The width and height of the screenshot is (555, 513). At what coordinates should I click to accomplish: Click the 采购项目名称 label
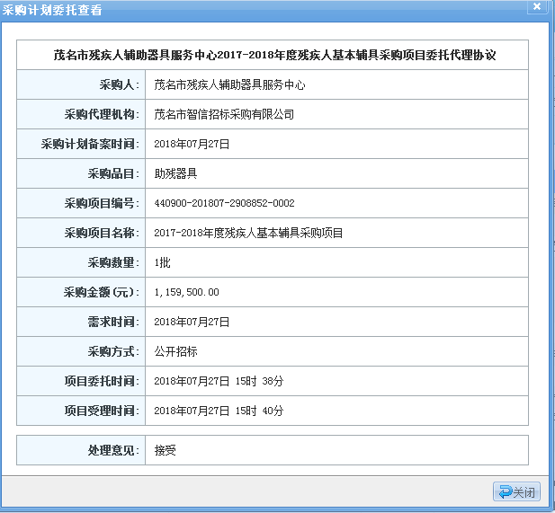102,233
